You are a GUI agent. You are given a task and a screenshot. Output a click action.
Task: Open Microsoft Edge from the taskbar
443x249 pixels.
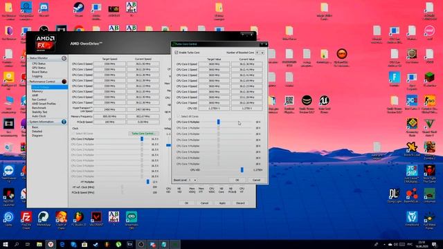pos(62,244)
